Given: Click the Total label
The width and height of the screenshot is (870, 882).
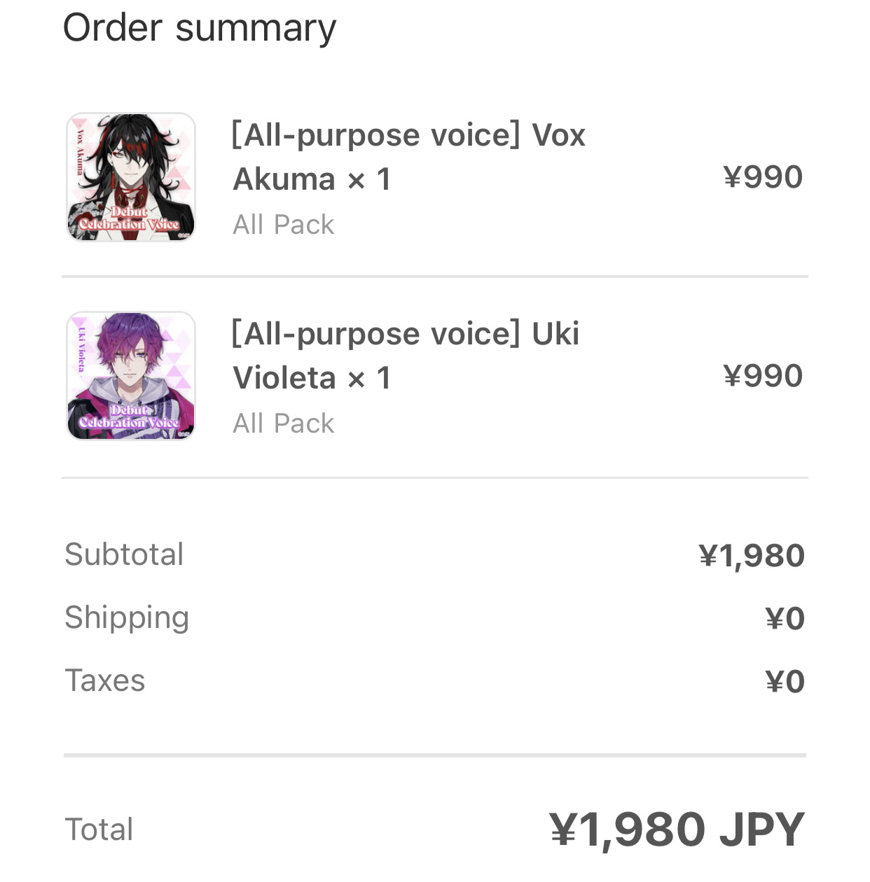Looking at the screenshot, I should coord(99,829).
